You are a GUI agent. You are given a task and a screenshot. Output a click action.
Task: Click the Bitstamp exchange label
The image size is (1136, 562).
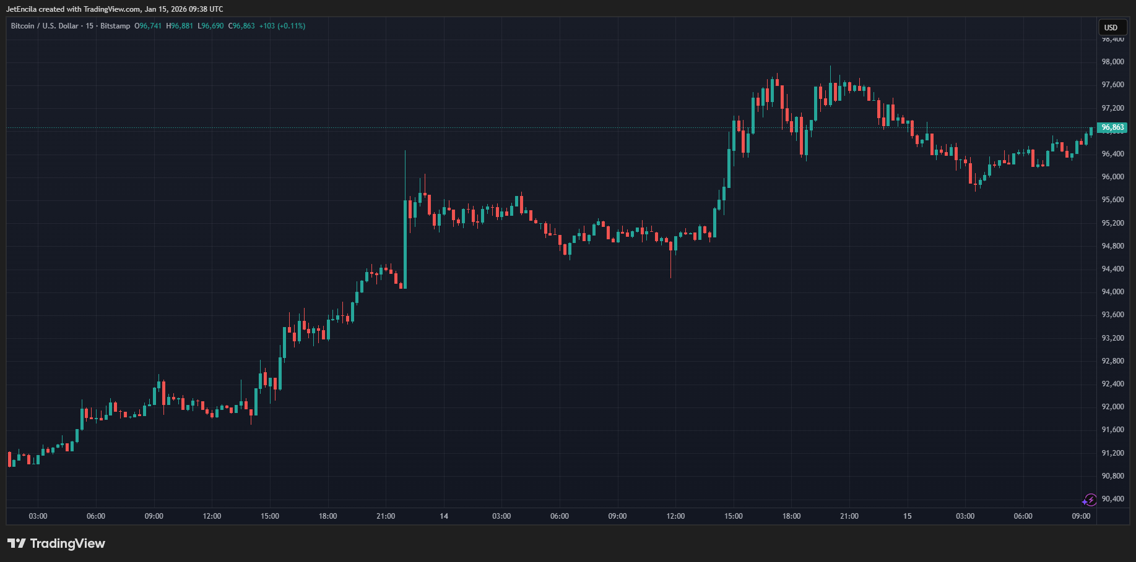tap(115, 26)
